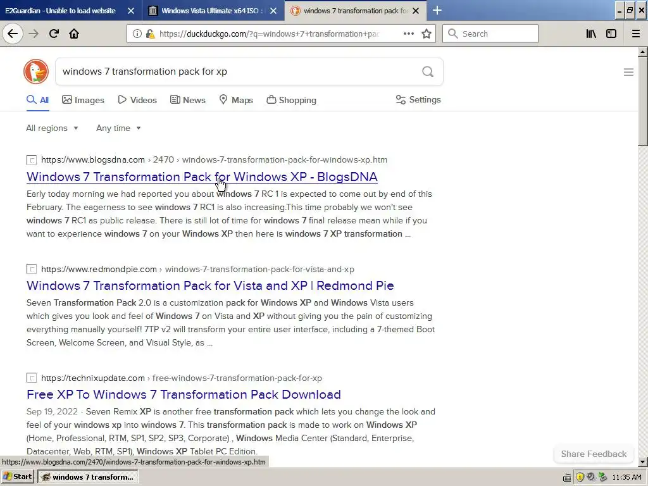Screen dimensions: 648x486
Task: Switch to Videos results
Action: pos(137,100)
